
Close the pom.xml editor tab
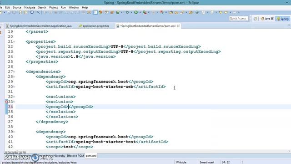tap(178, 26)
